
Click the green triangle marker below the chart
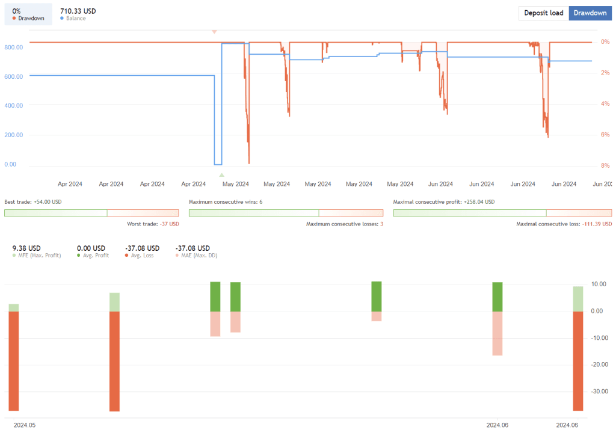221,174
